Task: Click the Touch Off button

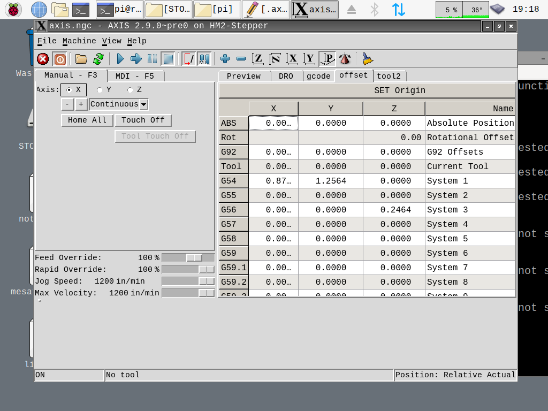Action: click(143, 120)
